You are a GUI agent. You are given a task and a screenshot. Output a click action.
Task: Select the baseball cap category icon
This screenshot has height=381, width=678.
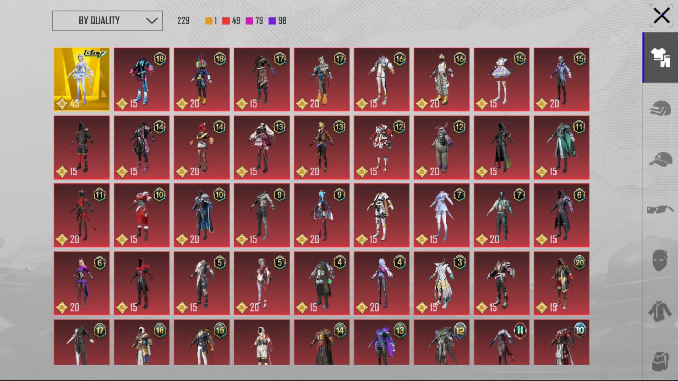pyautogui.click(x=660, y=159)
